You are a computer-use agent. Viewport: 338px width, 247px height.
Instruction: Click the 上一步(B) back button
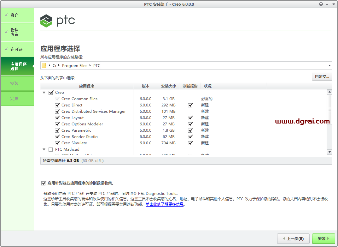point(293,238)
